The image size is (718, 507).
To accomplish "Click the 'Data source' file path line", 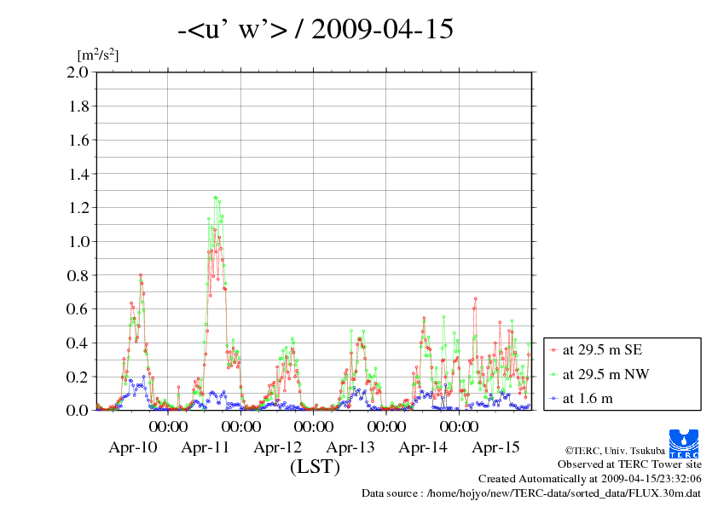I will (531, 493).
